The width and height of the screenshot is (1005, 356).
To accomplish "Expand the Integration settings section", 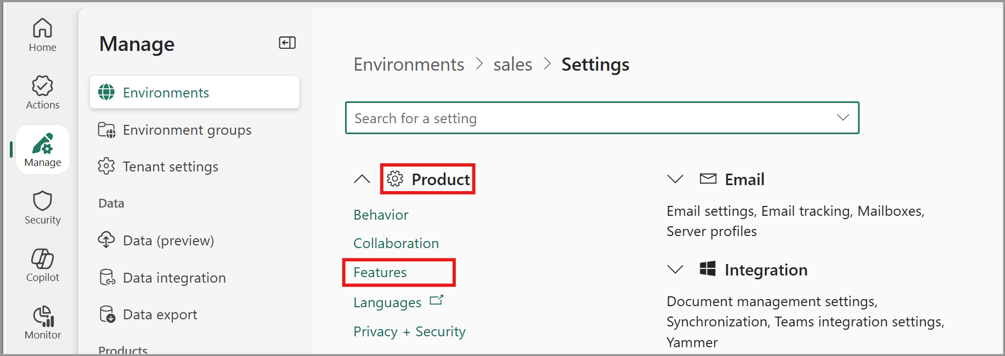I will [x=674, y=269].
